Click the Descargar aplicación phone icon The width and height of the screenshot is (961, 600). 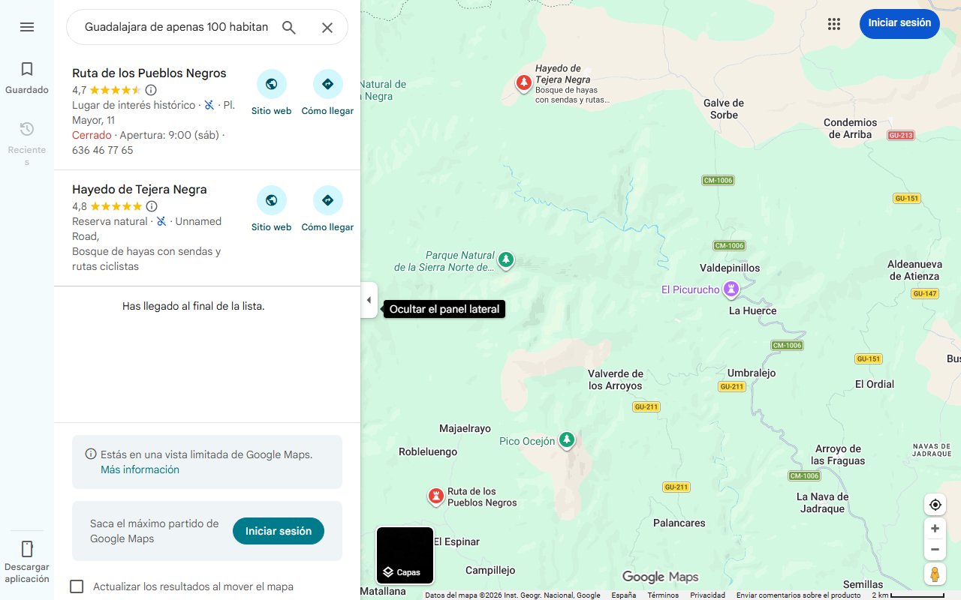[x=27, y=550]
